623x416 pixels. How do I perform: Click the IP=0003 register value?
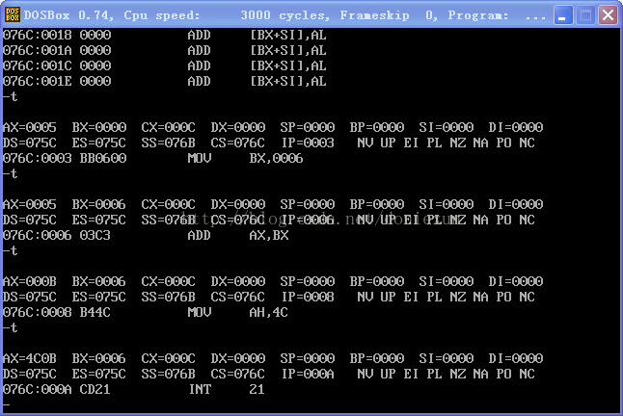[308, 143]
